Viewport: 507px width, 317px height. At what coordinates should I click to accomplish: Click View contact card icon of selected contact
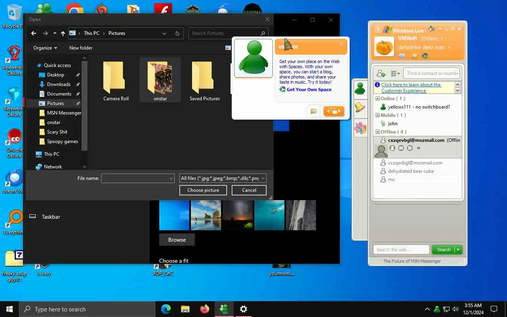392,148
